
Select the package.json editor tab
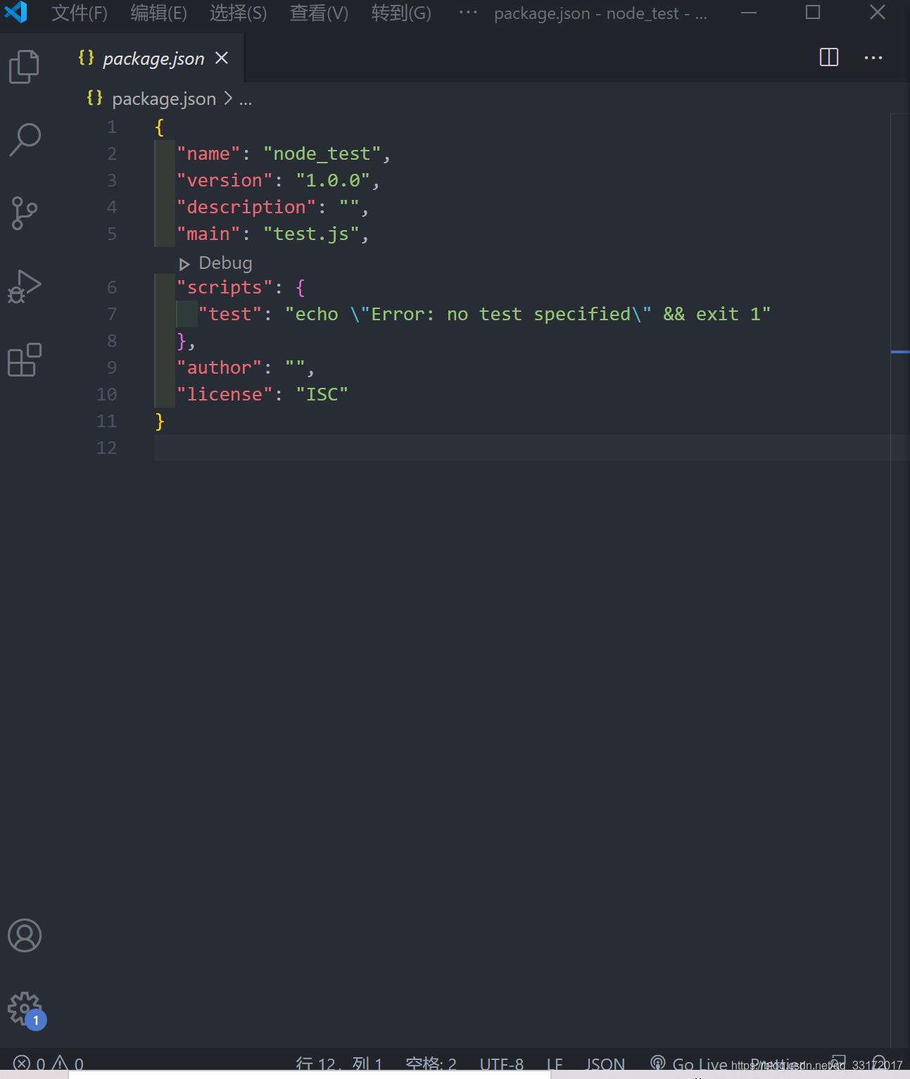pos(155,58)
